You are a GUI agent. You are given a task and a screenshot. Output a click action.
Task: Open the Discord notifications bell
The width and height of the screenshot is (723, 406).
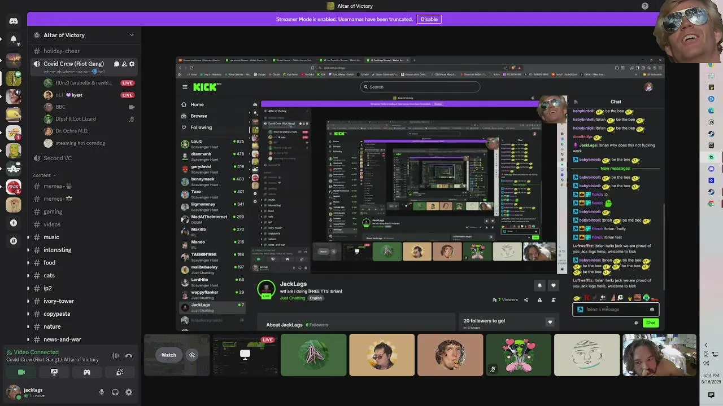click(14, 39)
